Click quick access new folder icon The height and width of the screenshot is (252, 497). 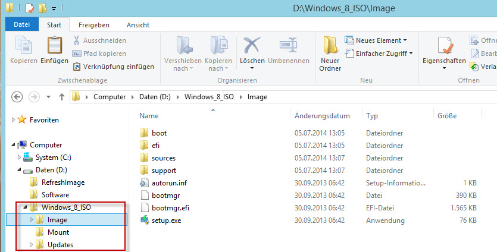(x=42, y=8)
